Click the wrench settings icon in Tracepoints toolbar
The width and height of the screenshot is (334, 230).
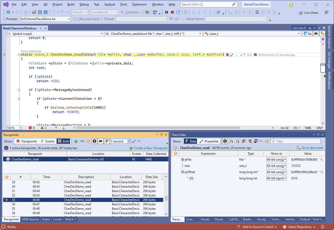(134, 141)
